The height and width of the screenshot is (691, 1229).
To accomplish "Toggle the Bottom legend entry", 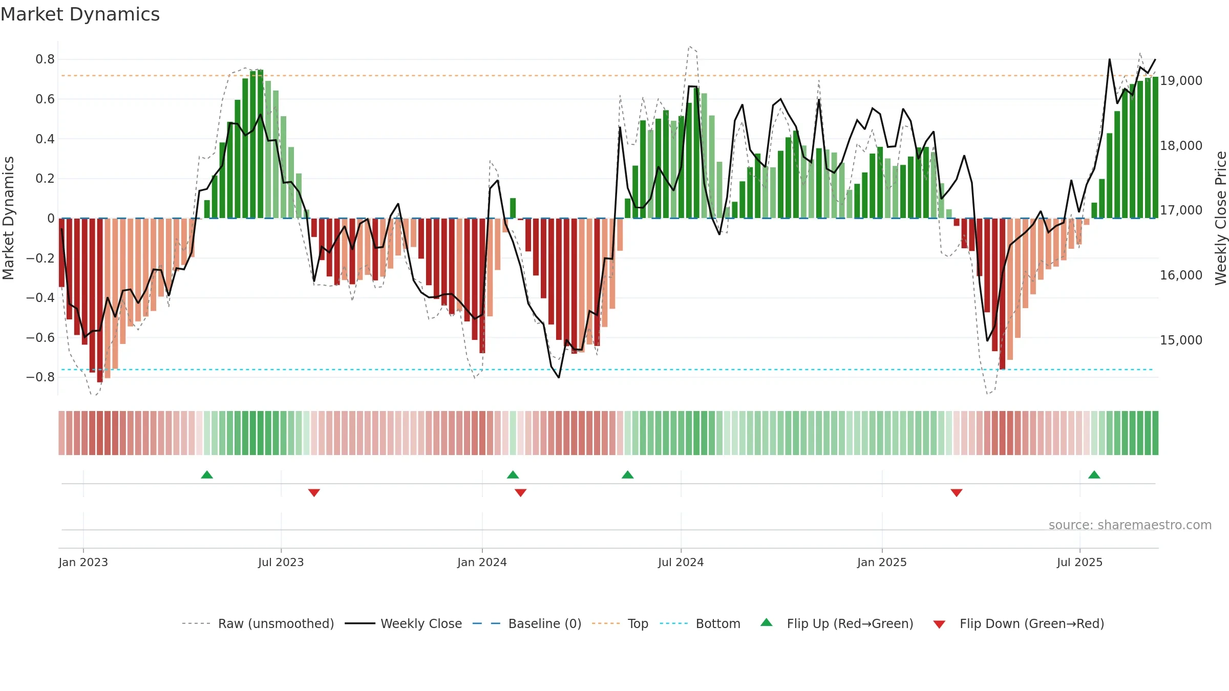I will [700, 623].
